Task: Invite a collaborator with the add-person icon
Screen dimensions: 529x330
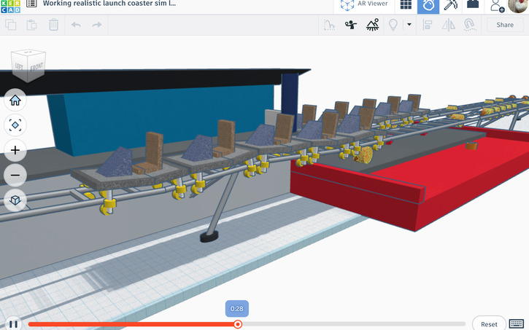Action: (x=497, y=6)
